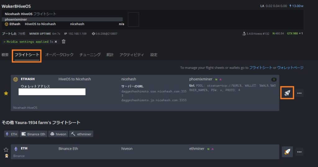Filter by the hiveon pool tag
This screenshot has width=318, height=167.
click(x=58, y=134)
